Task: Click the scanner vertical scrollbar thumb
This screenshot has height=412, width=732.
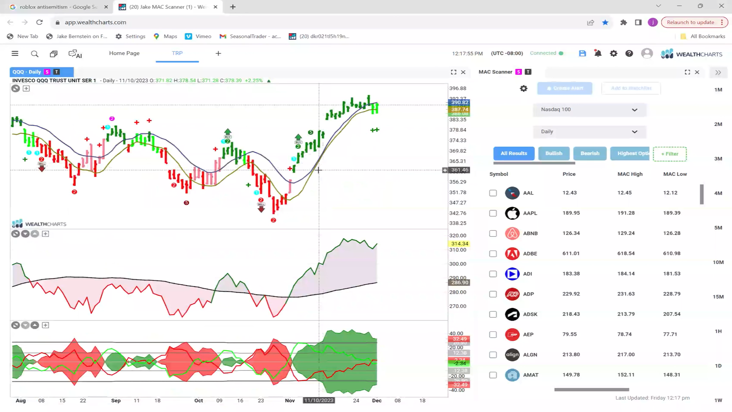Action: 701,195
